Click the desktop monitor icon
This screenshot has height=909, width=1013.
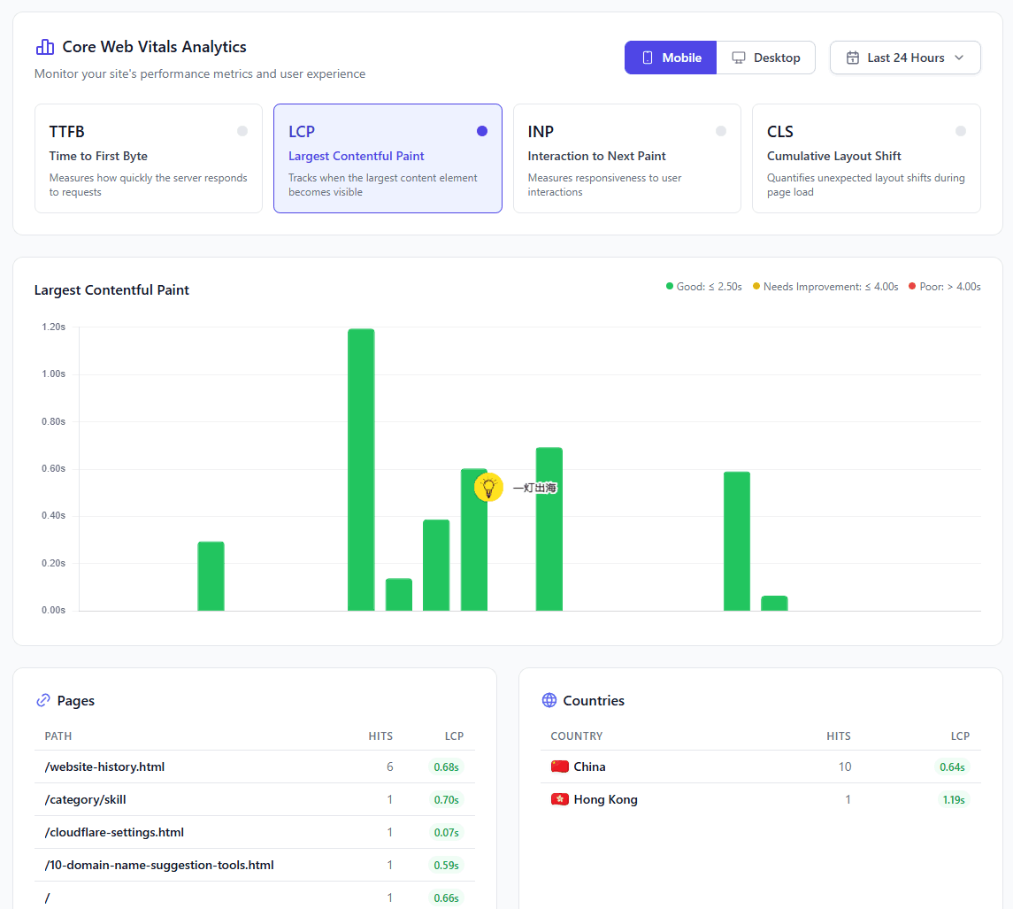point(739,58)
